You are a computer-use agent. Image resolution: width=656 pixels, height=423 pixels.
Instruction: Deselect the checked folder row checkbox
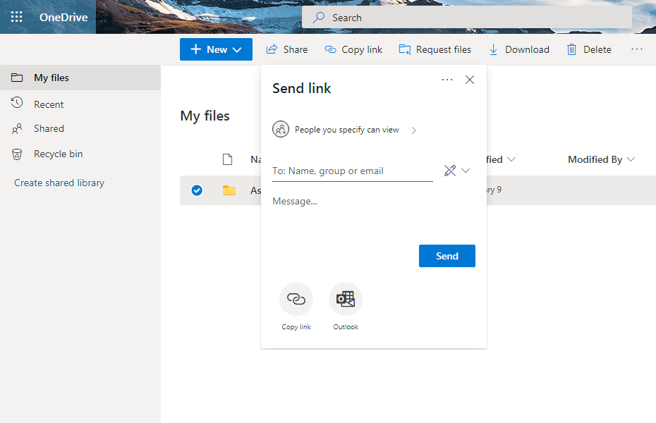coord(197,190)
